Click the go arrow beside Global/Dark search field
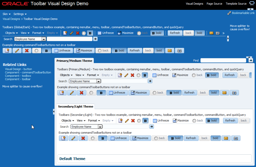 (95, 39)
